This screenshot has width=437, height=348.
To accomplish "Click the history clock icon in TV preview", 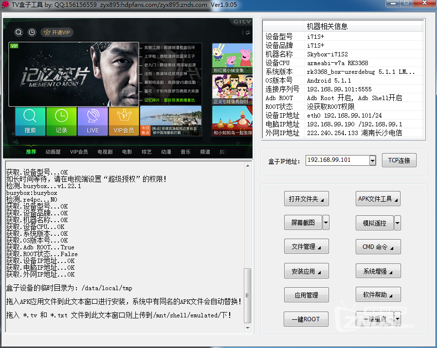I will coord(32,33).
